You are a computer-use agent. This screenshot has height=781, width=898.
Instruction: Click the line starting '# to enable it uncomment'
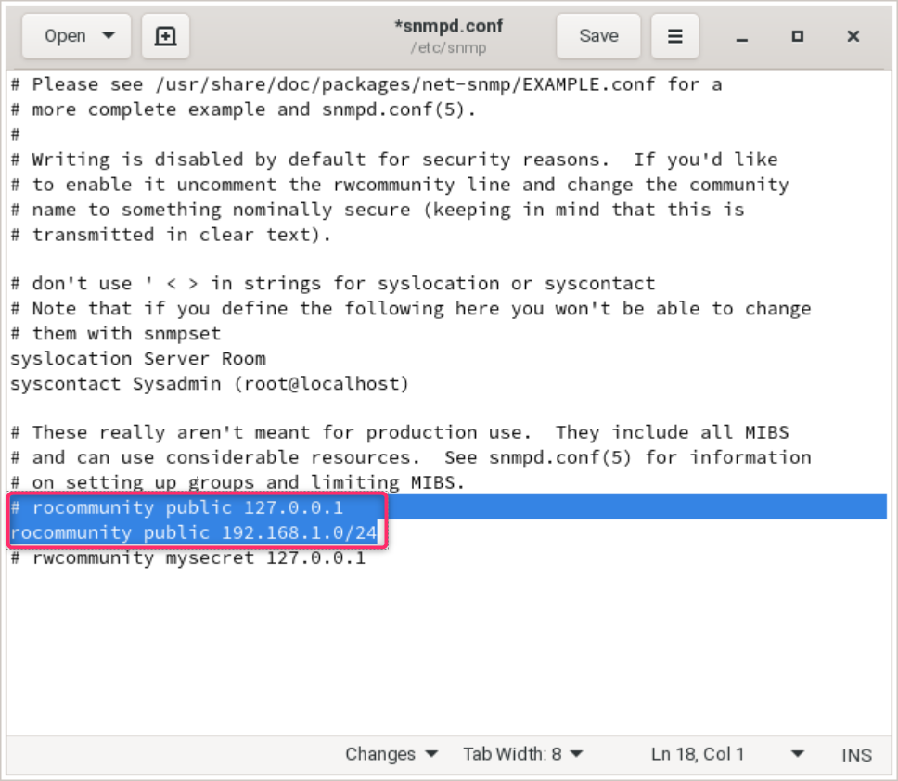(x=400, y=185)
